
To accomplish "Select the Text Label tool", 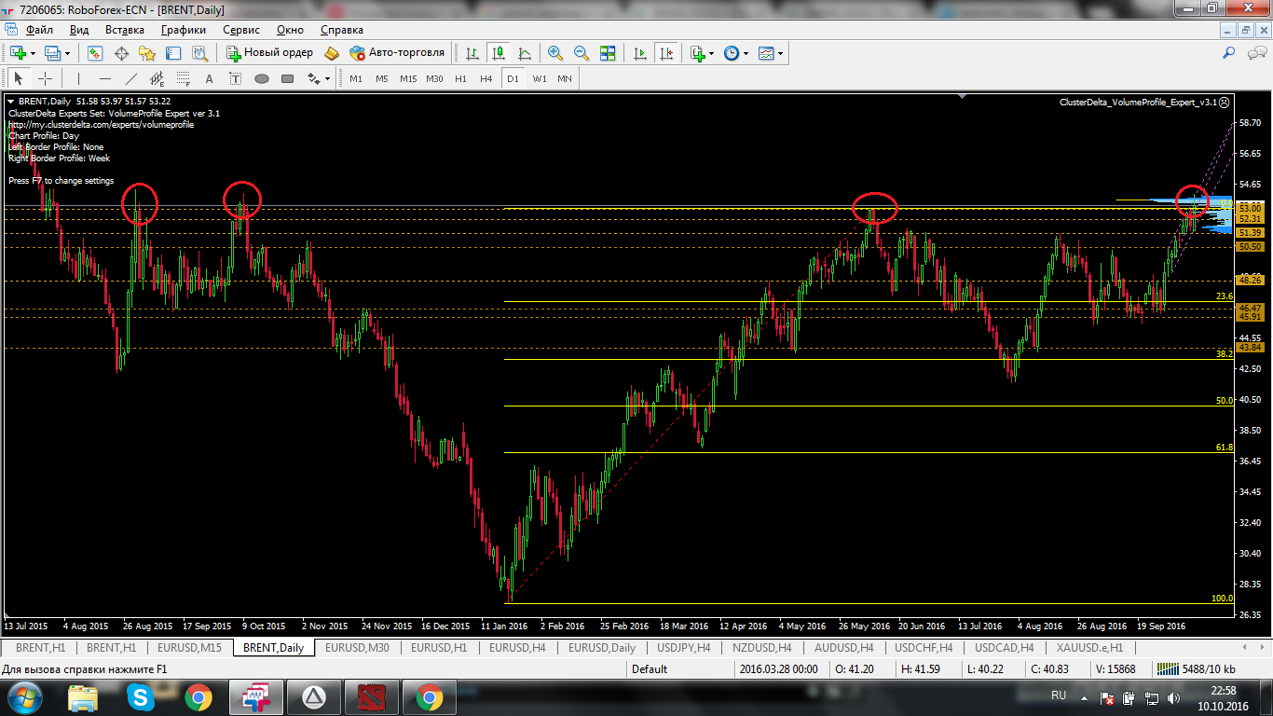I will (x=235, y=78).
